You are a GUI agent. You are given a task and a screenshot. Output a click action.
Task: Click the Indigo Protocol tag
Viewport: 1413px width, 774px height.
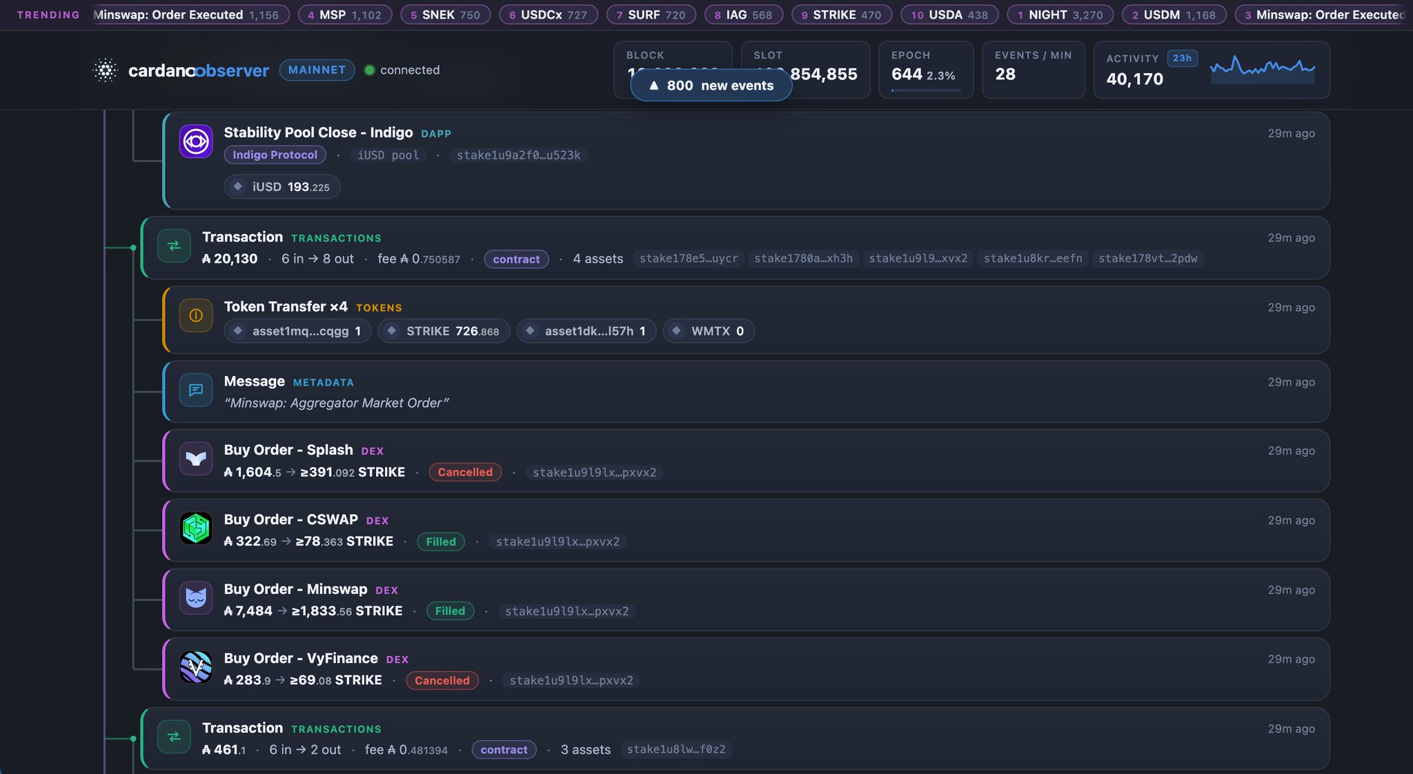click(275, 155)
